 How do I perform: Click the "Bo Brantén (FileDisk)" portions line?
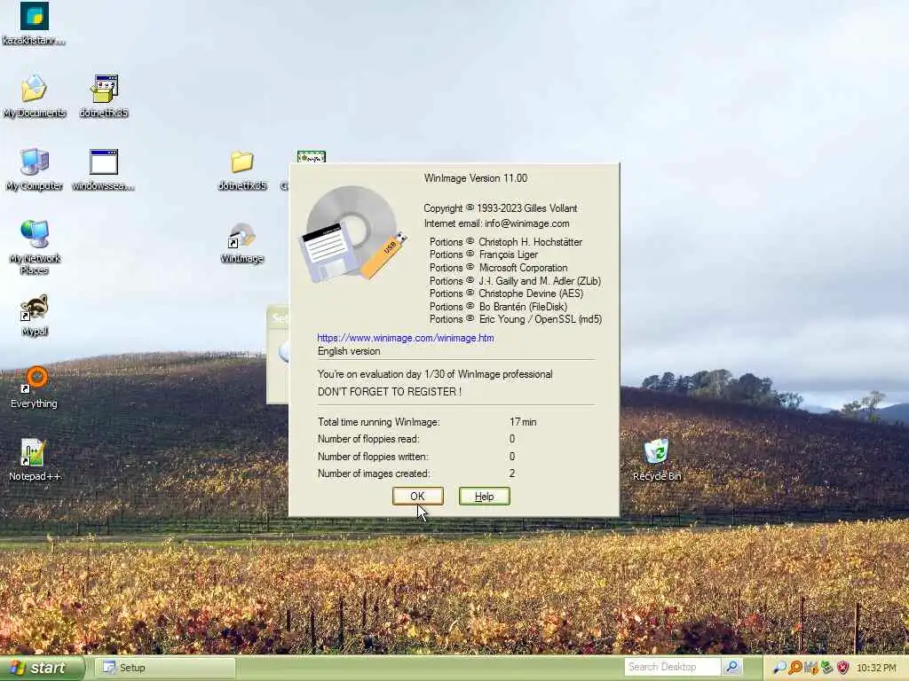498,307
